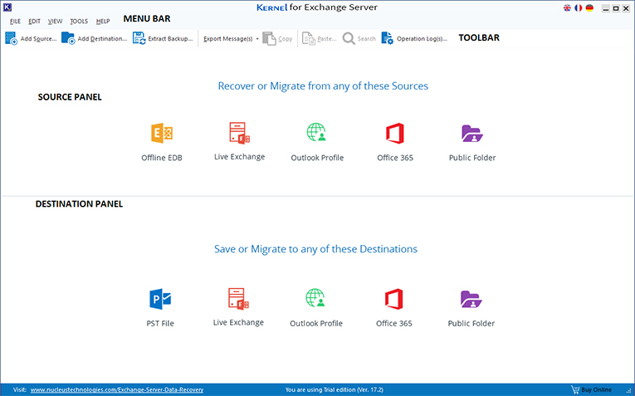The image size is (635, 396).
Task: Open the Edit menu
Action: pos(34,21)
